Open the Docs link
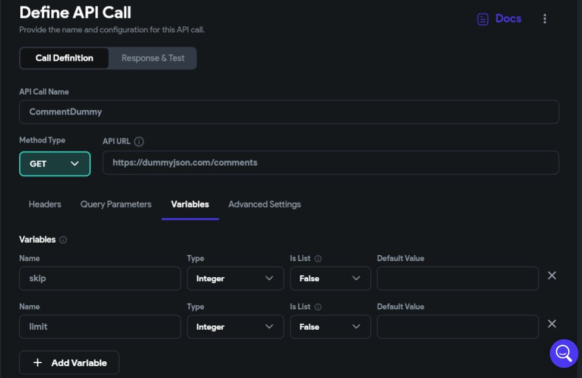 pyautogui.click(x=500, y=19)
